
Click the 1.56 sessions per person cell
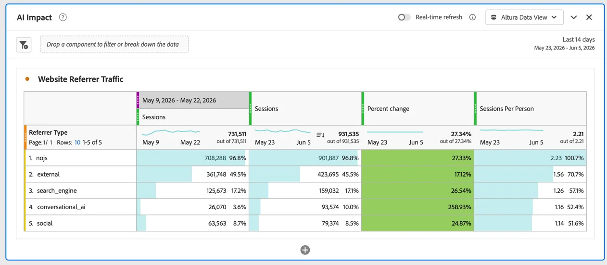pos(531,174)
